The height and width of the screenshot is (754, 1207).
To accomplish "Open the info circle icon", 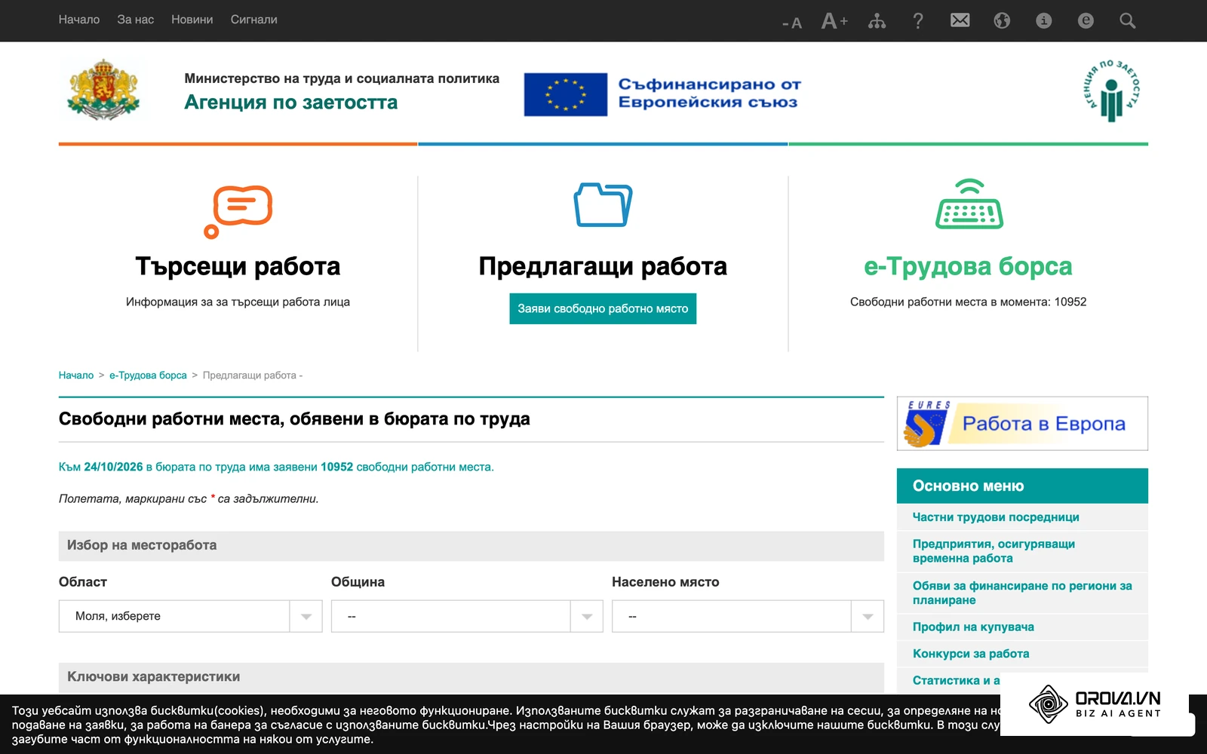I will tap(1044, 20).
